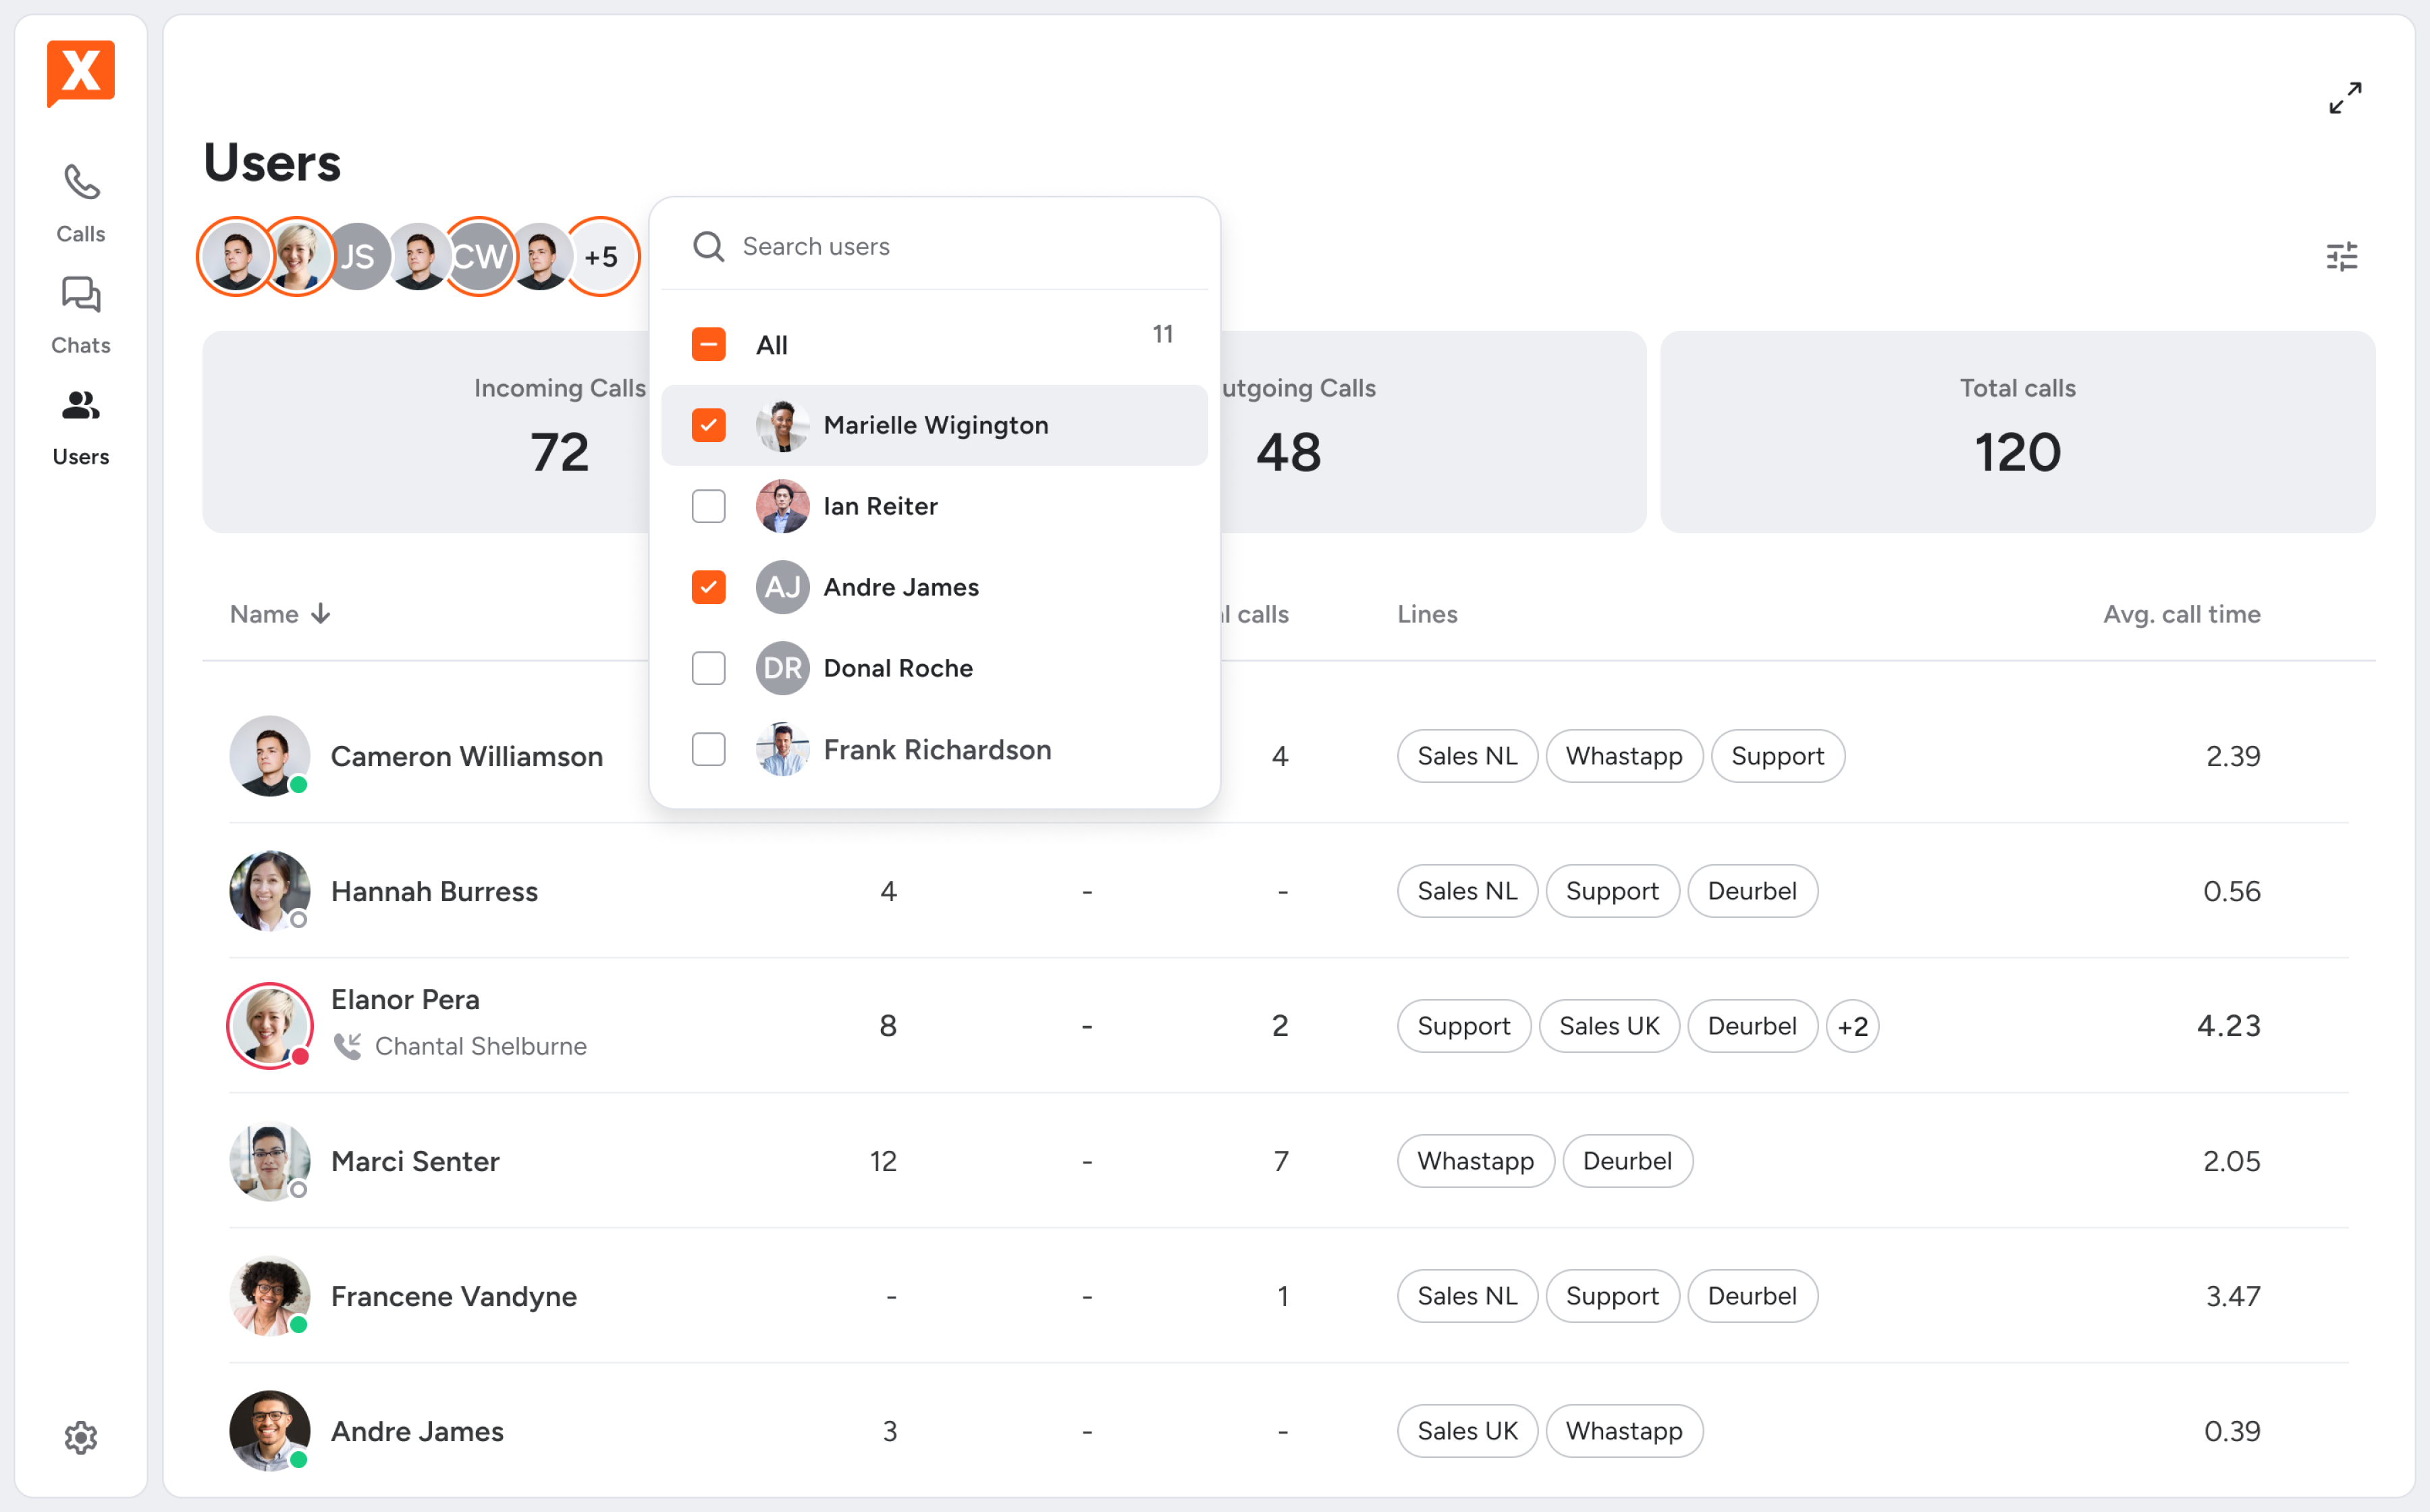Expand +2 more lines for Elanor Pera

point(1852,1026)
